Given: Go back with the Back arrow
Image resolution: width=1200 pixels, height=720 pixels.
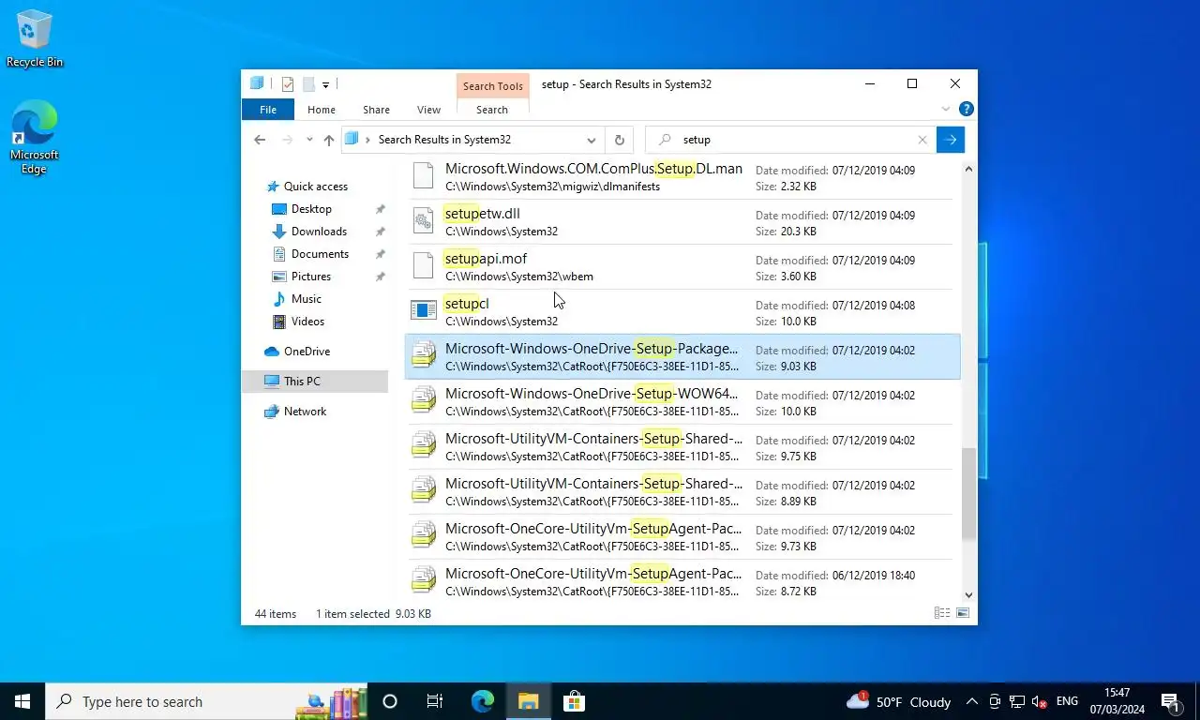Looking at the screenshot, I should coord(260,140).
